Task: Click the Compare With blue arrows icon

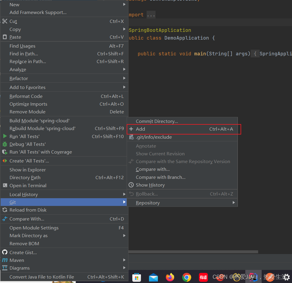Action: pos(5,219)
